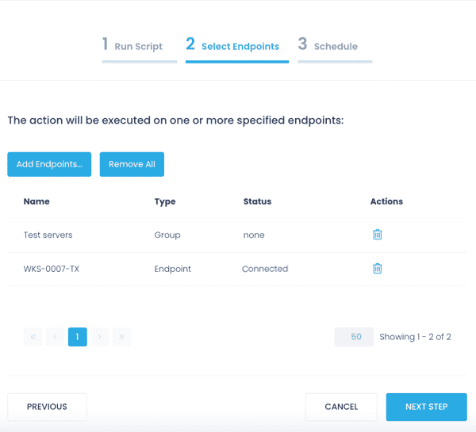Select the Test servers name cell
The height and width of the screenshot is (432, 476).
tap(48, 235)
